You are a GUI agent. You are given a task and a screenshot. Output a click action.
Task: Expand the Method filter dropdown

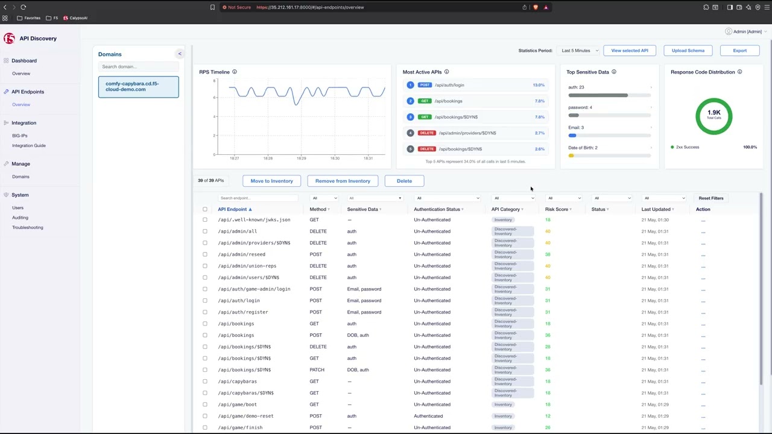[x=324, y=198]
